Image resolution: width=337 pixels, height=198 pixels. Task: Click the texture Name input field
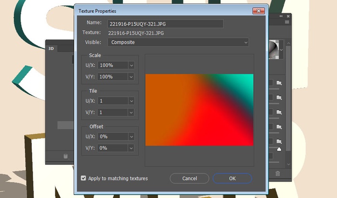pos(166,24)
